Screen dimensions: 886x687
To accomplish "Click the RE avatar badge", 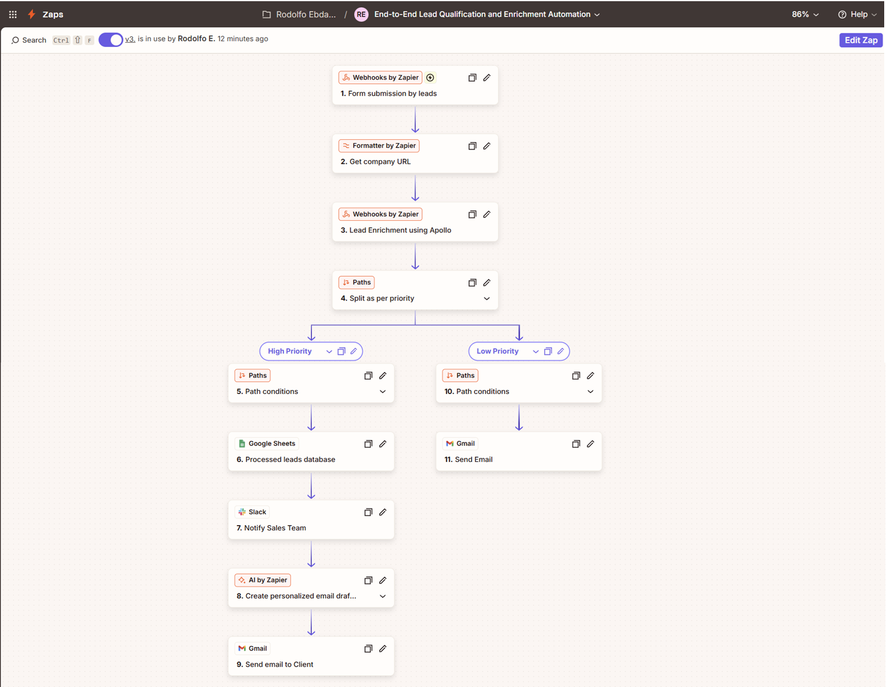I will coord(361,14).
